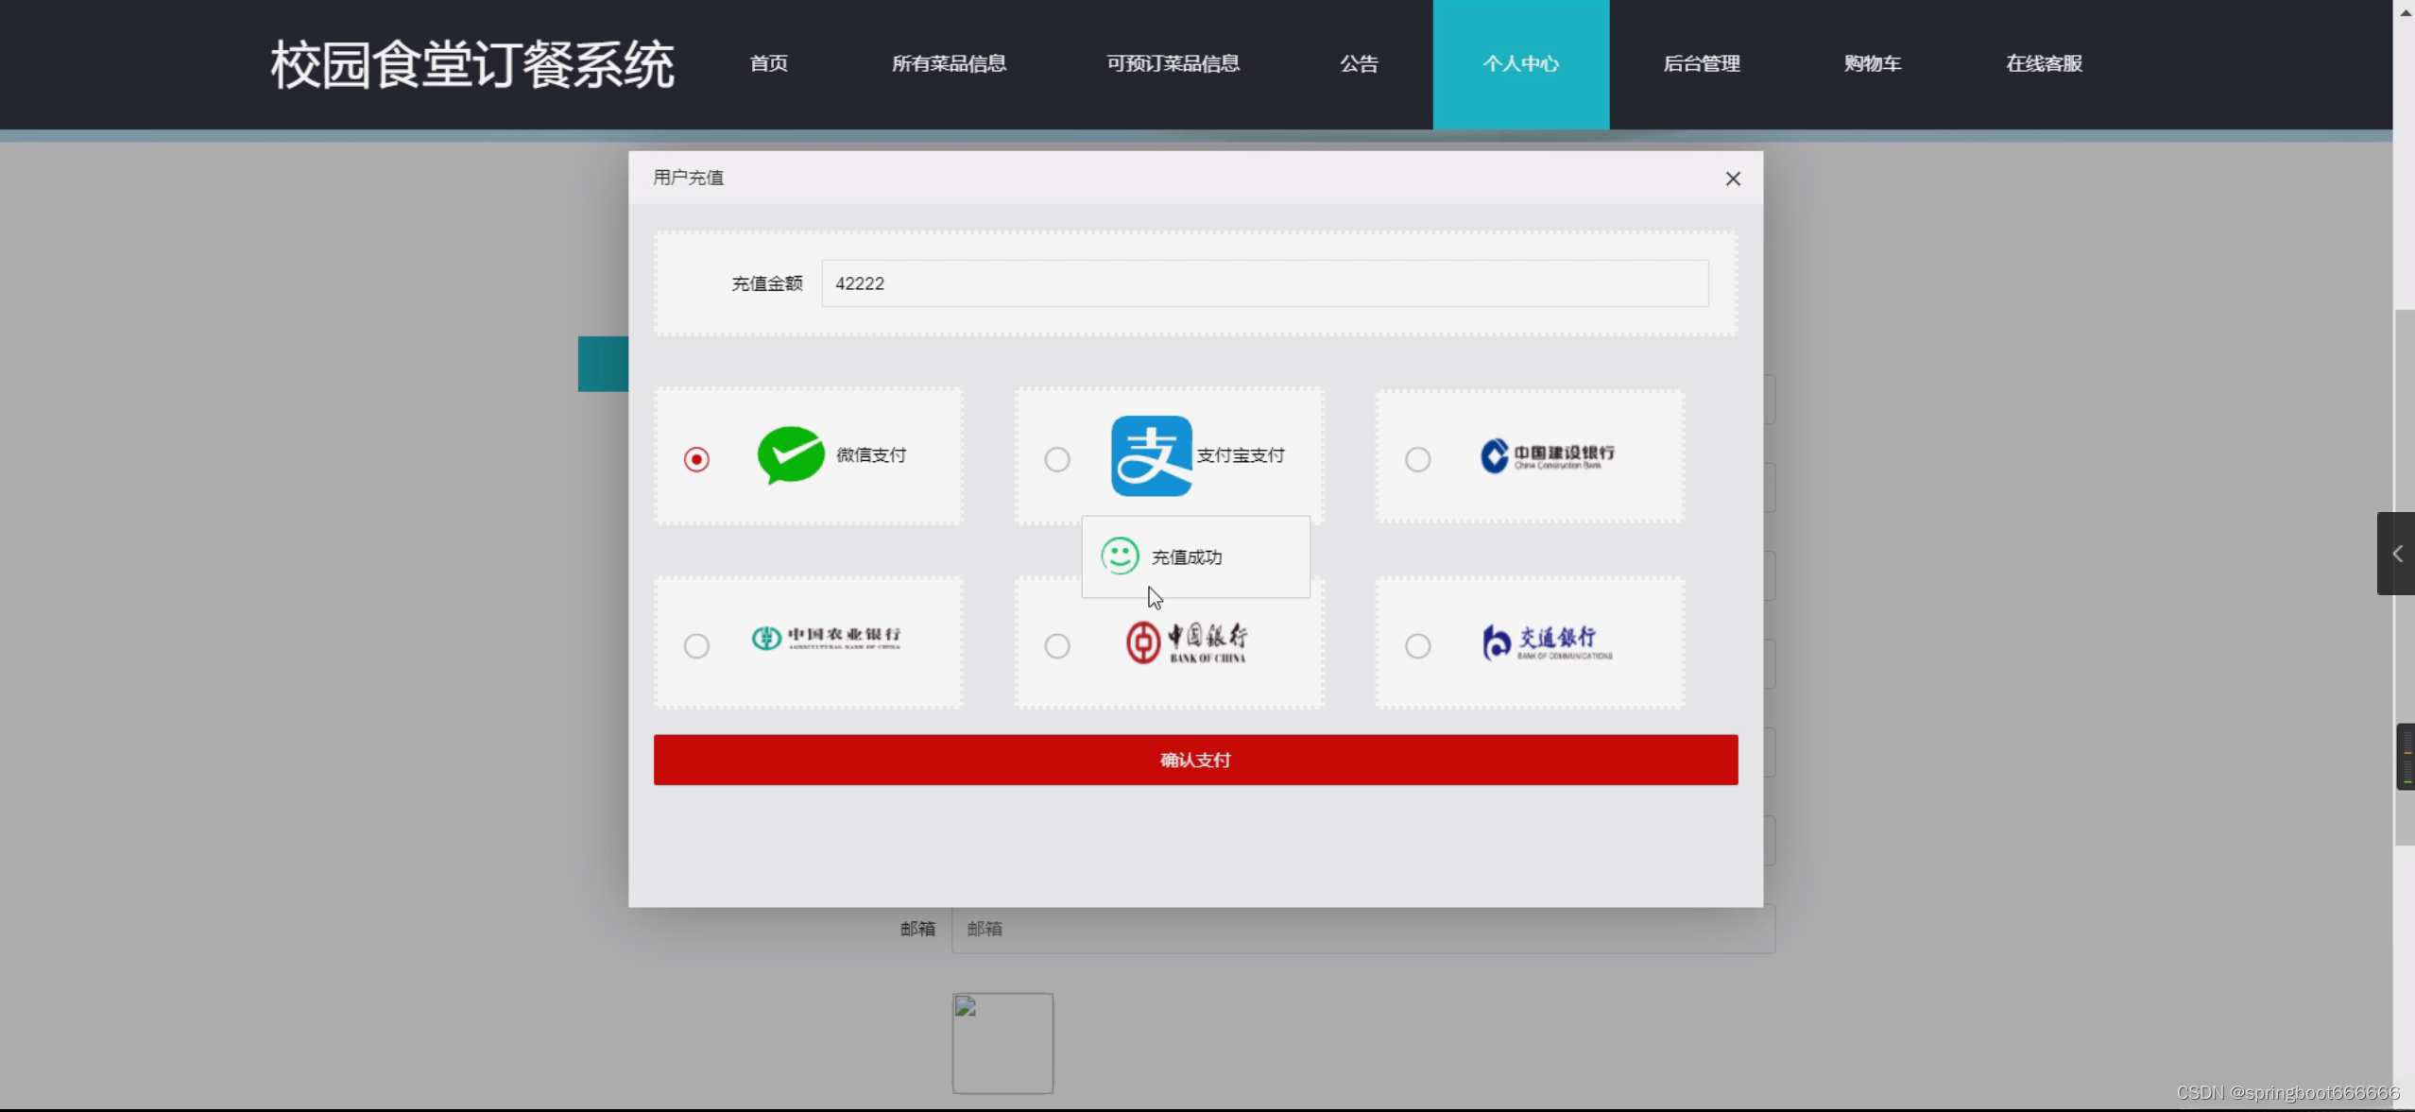Image resolution: width=2415 pixels, height=1112 pixels.
Task: Click the 在线客服 link
Action: [x=2044, y=63]
